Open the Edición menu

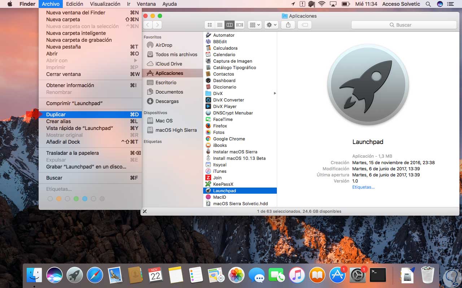click(x=75, y=4)
